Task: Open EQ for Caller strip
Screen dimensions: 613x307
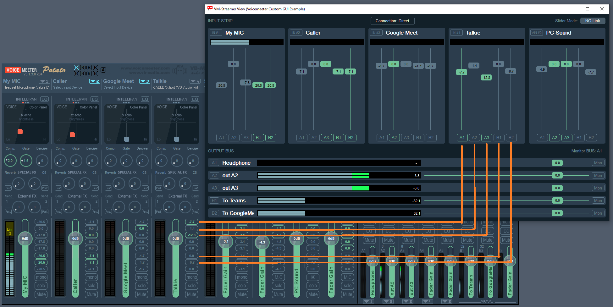Action: (x=95, y=99)
